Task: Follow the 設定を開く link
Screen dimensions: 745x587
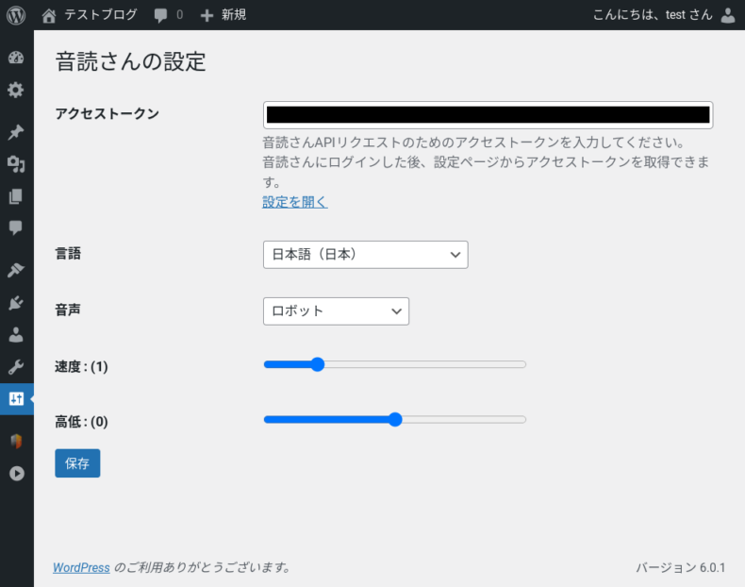Action: (295, 202)
